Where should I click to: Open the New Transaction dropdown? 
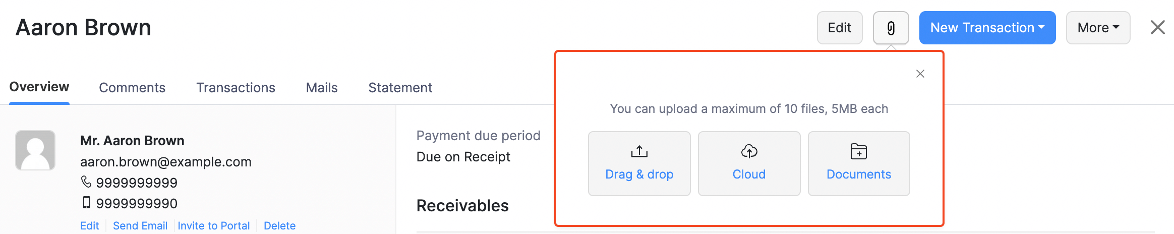click(987, 28)
